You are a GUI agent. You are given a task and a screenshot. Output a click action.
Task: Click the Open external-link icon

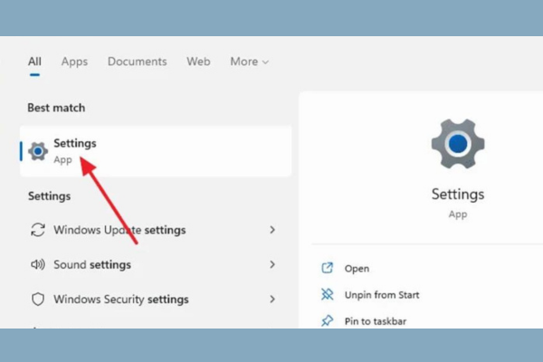pyautogui.click(x=328, y=268)
